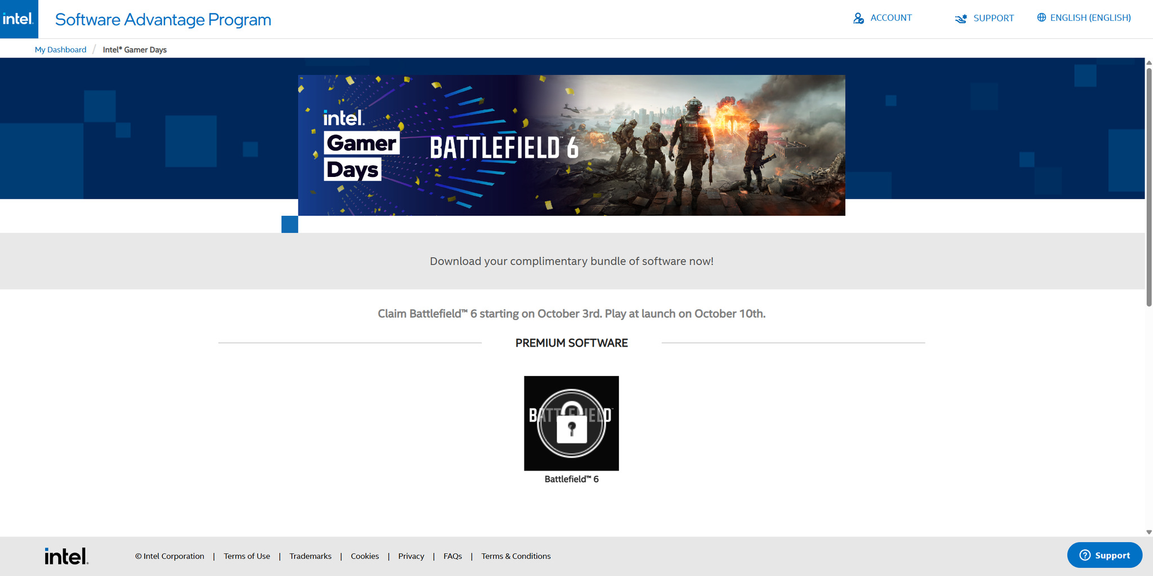This screenshot has width=1153, height=576.
Task: Click the Support handshake icon in header
Action: (x=961, y=19)
